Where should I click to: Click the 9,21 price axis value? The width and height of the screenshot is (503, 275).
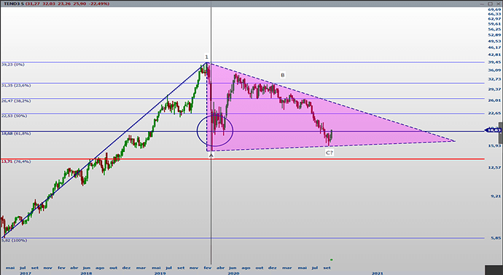click(x=495, y=196)
